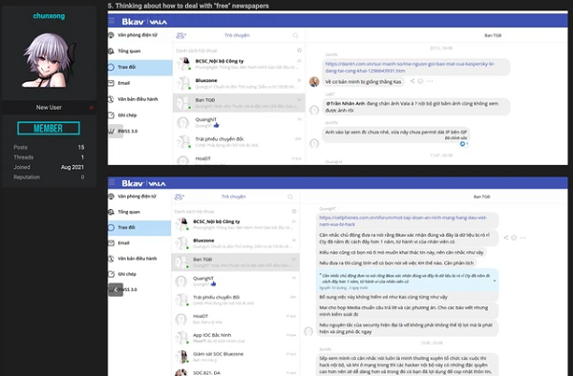Click share icon beside lower Bkav xác nhận message
Image resolution: width=573 pixels, height=376 pixels.
tap(506, 238)
